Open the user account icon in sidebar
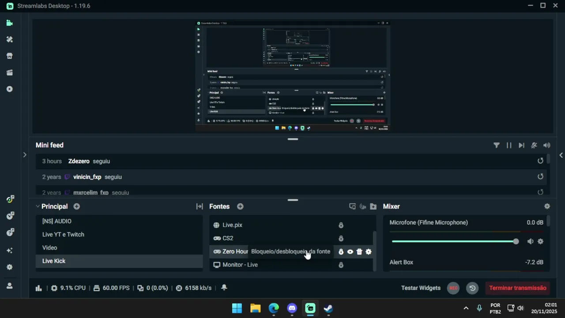Viewport: 565px width, 318px height. tap(10, 286)
